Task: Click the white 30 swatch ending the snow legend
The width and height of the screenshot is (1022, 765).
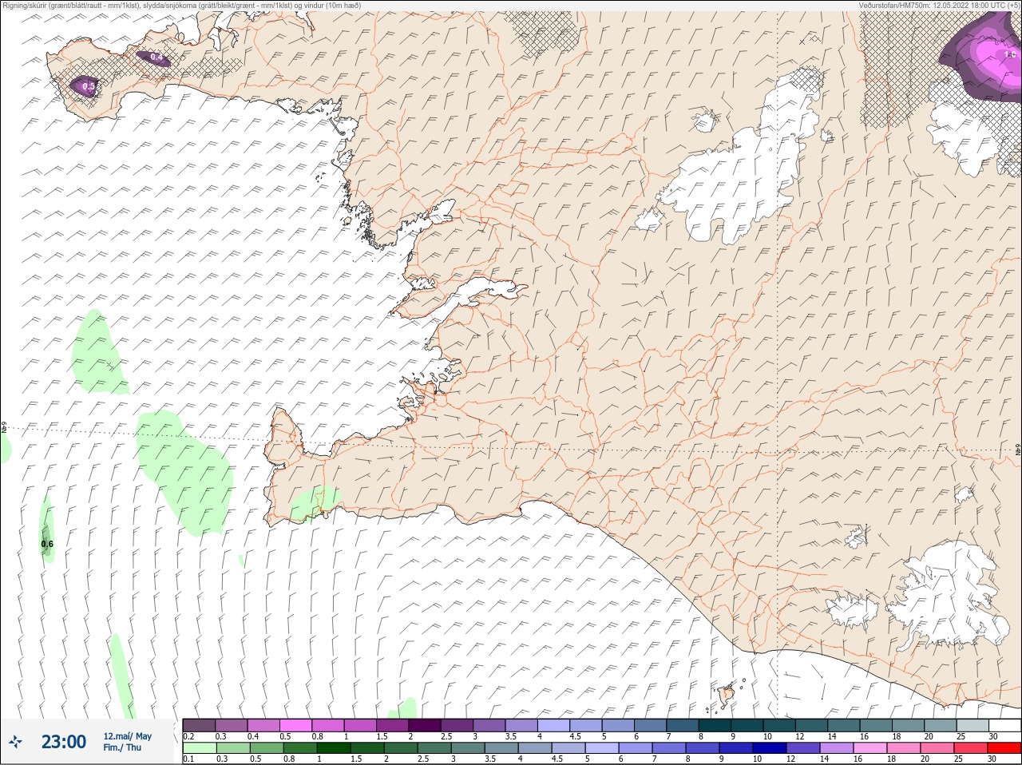Action: [x=1005, y=725]
